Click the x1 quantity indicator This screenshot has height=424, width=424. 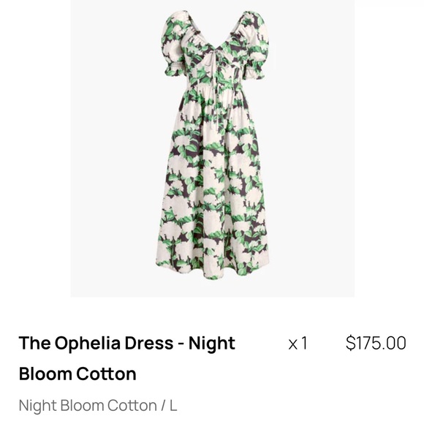(298, 344)
